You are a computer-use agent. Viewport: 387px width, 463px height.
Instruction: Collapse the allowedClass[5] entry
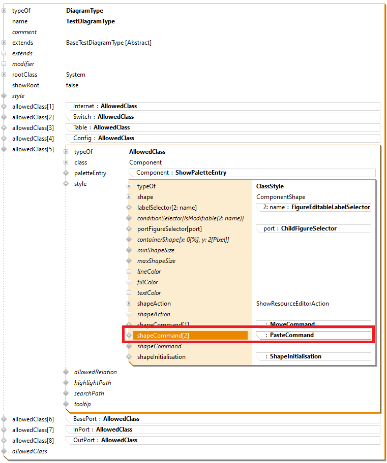(x=4, y=149)
